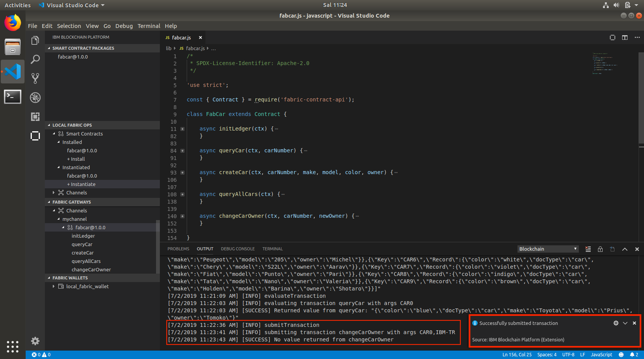Open notification settings gear
Image resolution: width=644 pixels, height=359 pixels.
(x=616, y=323)
